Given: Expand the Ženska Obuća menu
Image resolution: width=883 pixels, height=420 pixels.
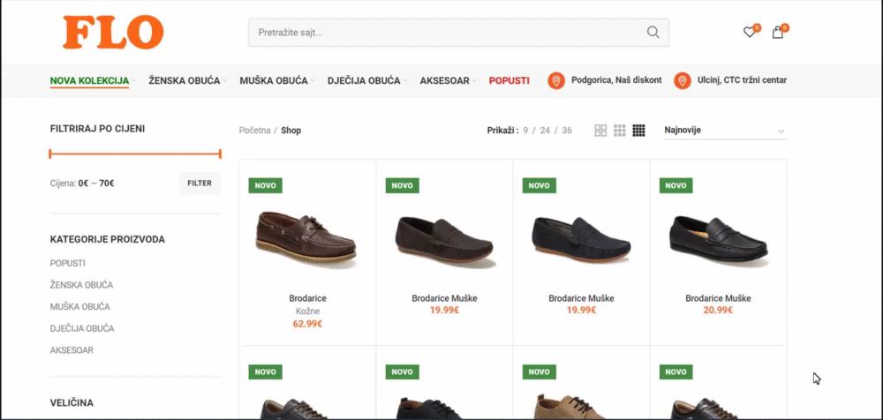Looking at the screenshot, I should [187, 80].
